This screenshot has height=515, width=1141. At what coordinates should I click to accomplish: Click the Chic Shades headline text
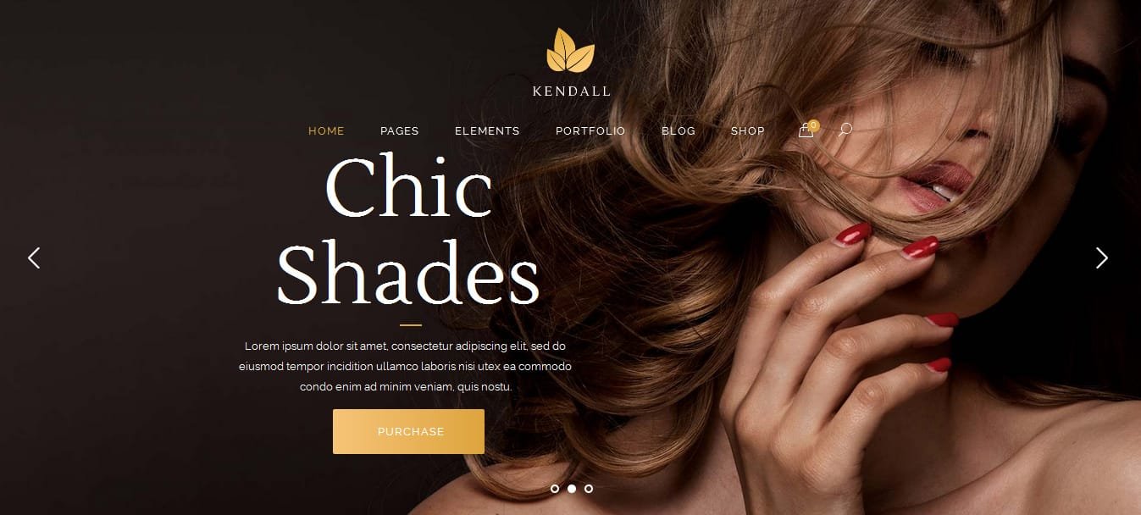(408, 230)
